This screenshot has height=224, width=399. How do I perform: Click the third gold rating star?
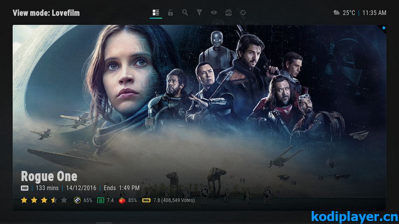[44, 200]
